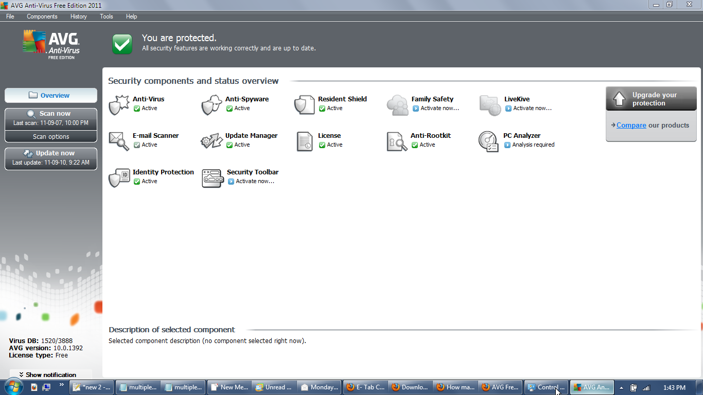Open the Monday... mail taskbar window
The image size is (703, 395).
pos(319,387)
